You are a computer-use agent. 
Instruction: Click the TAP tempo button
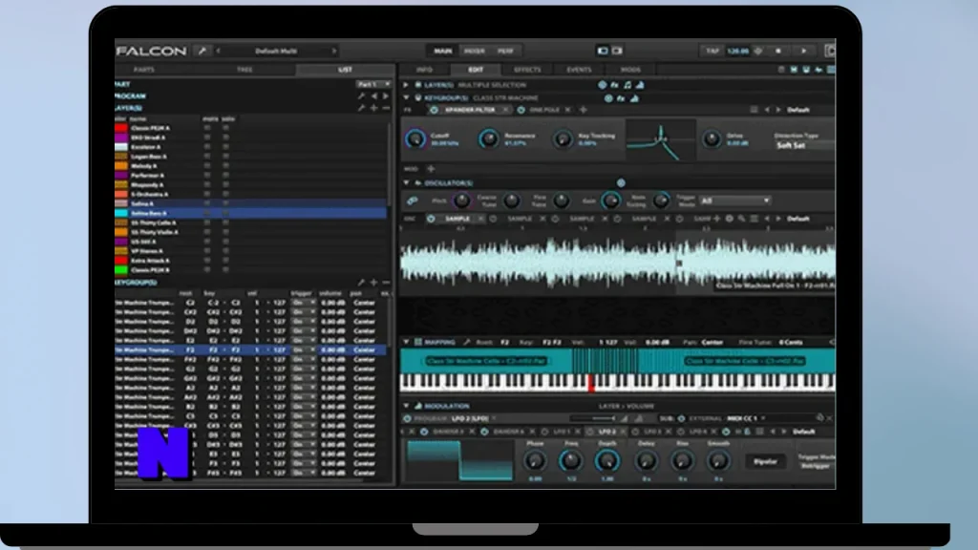712,52
